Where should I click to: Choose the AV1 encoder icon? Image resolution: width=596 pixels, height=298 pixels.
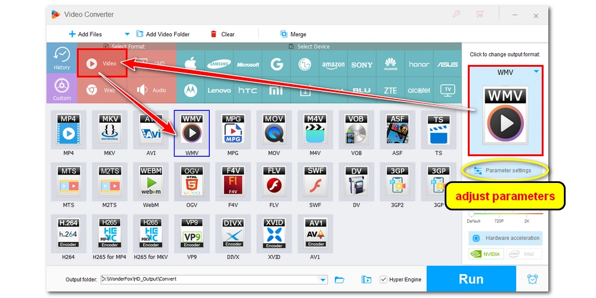(315, 234)
